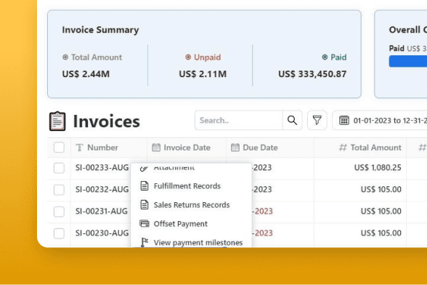Click the Offset Payment card icon

[145, 224]
